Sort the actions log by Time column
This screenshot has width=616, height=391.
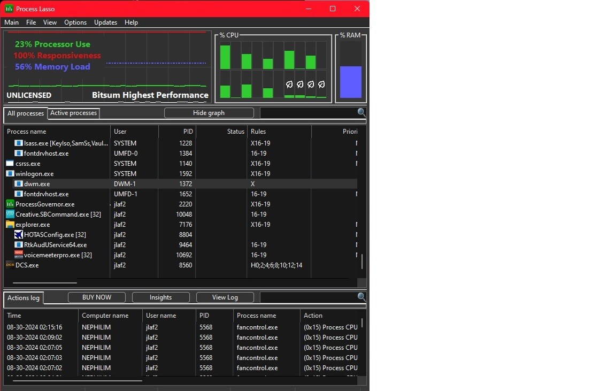tap(41, 315)
